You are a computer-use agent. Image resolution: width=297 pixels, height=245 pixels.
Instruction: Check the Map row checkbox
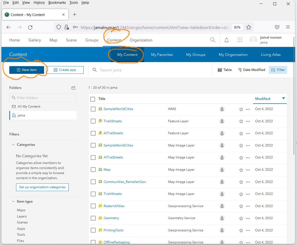click(x=93, y=169)
